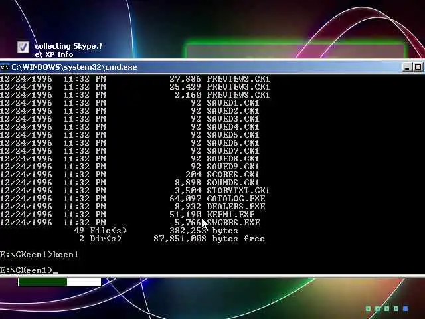Click the checkmark desktop icon
Viewport: 425px width, 319px height.
click(23, 47)
